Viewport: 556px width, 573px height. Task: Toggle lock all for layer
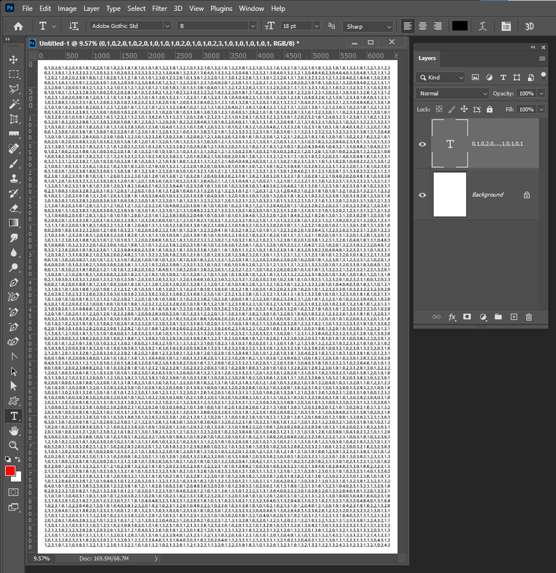click(490, 109)
